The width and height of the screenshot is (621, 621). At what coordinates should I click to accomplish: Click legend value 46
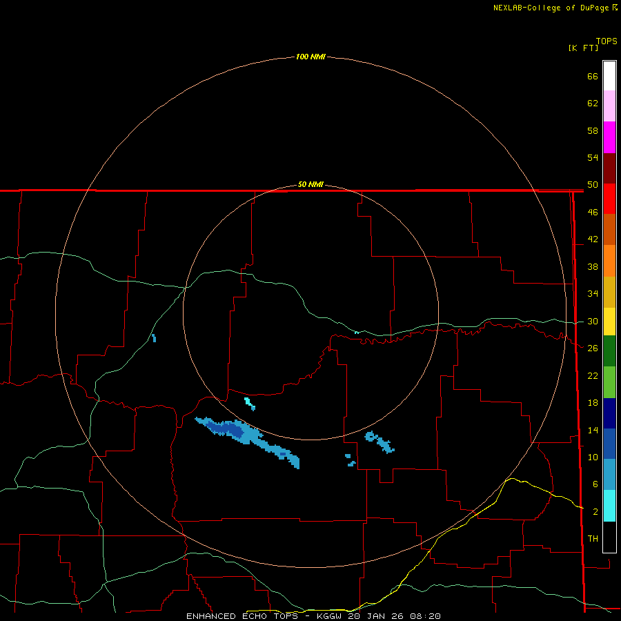tap(593, 213)
